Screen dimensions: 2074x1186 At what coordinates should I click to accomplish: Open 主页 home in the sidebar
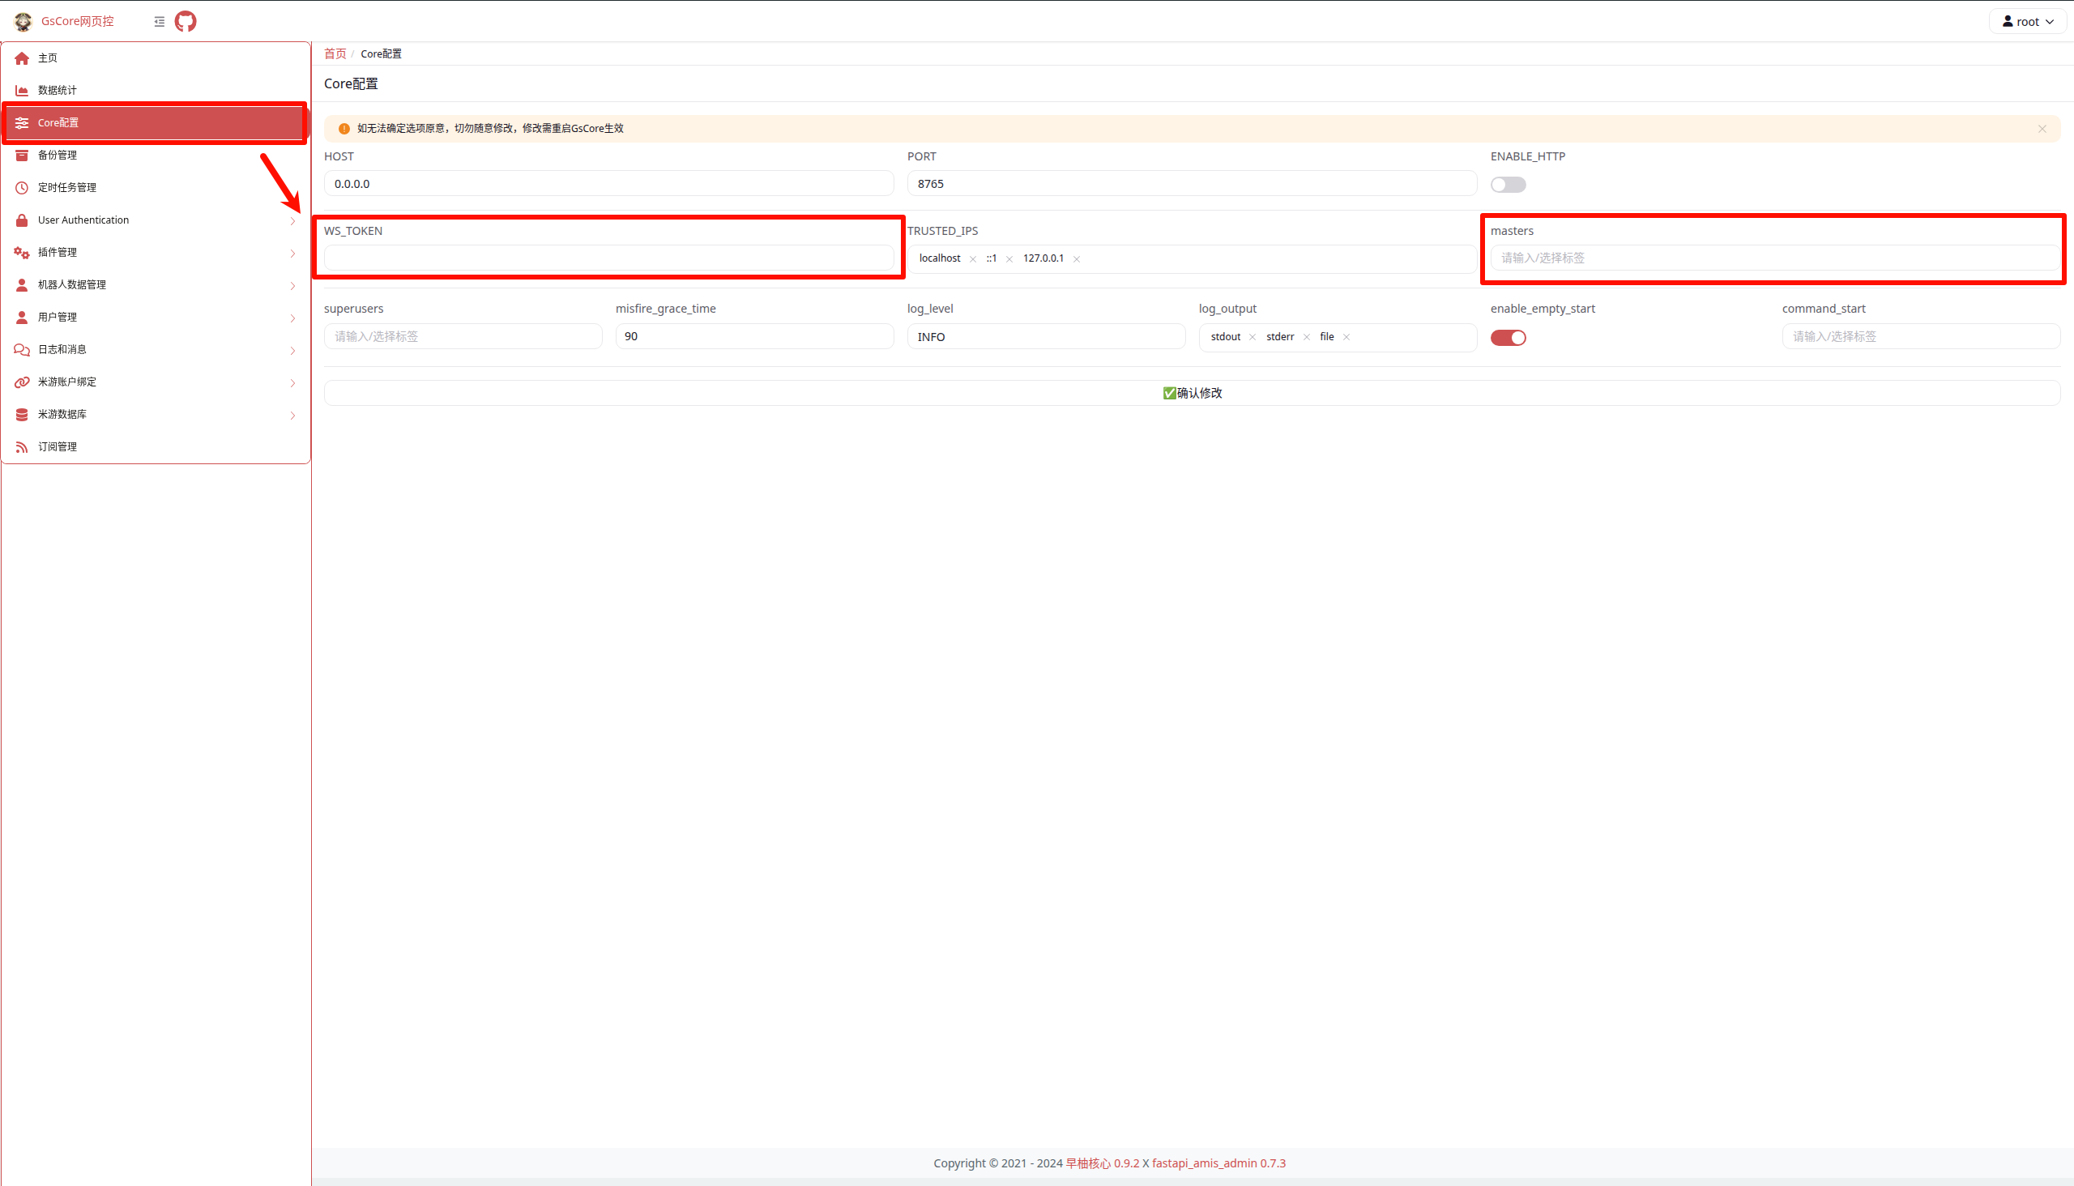click(x=47, y=58)
